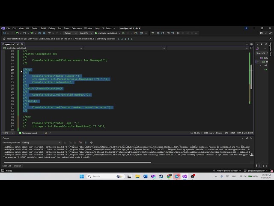Click Start Without Debugging outline play icon

tap(123, 33)
